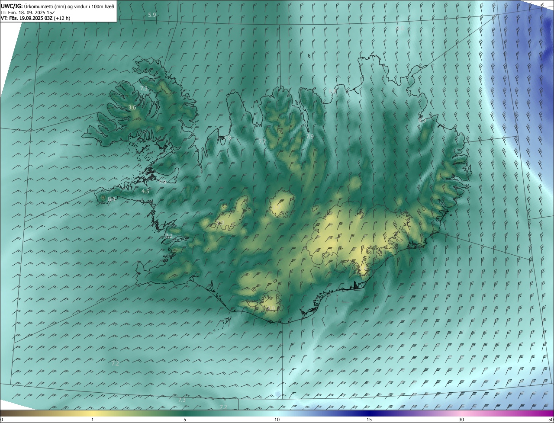Viewport: 554px width, 423px height.
Task: Click the 7.7 value label on the map
Action: pyautogui.click(x=262, y=141)
